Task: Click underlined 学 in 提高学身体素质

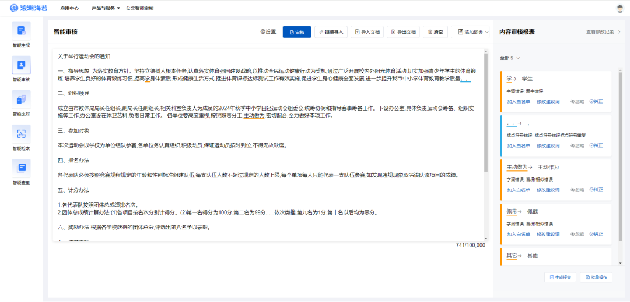Action: 147,79
